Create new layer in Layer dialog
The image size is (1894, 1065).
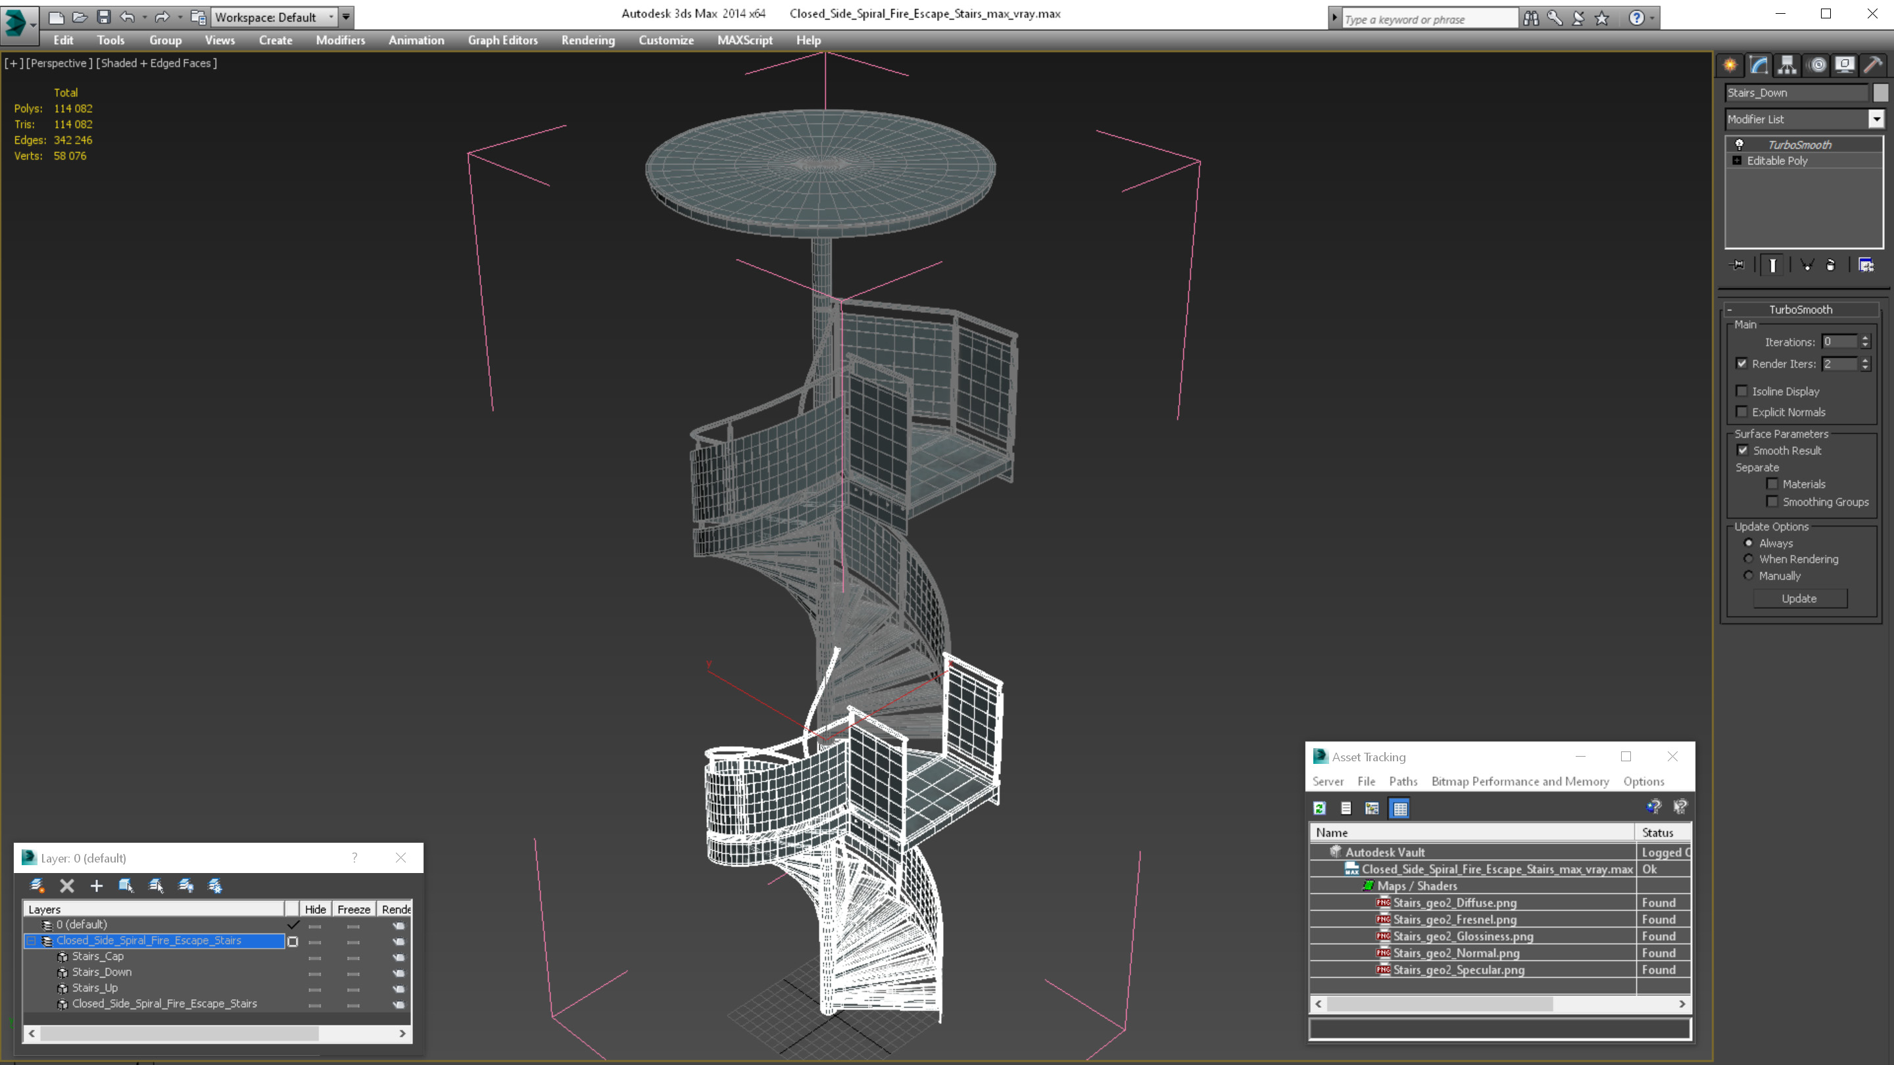click(x=37, y=886)
